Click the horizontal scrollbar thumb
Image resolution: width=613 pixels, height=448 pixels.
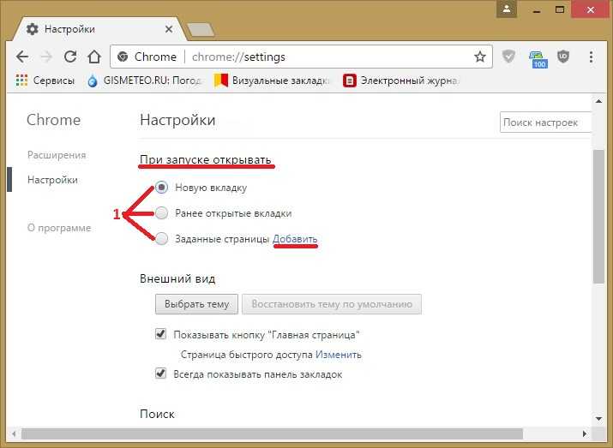272,433
